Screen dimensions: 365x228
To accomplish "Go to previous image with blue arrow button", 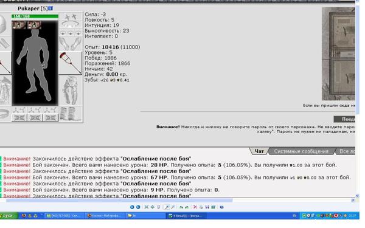I will pos(132,207).
